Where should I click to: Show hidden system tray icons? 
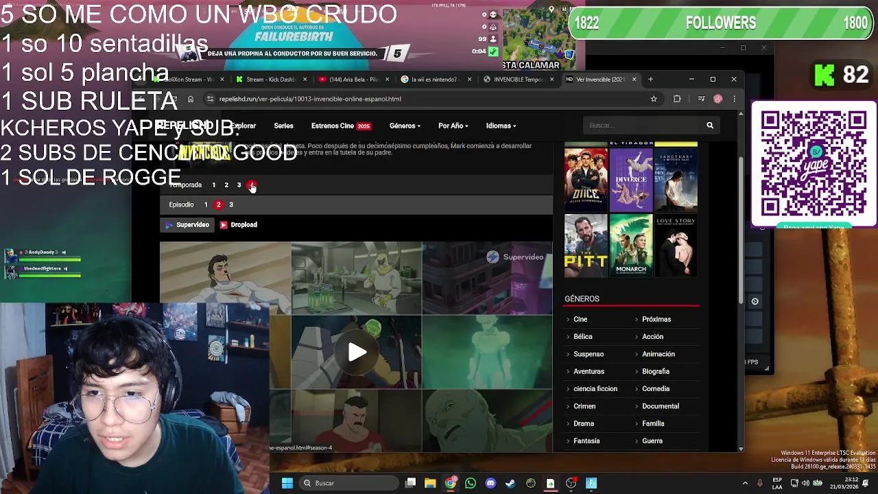(x=745, y=483)
